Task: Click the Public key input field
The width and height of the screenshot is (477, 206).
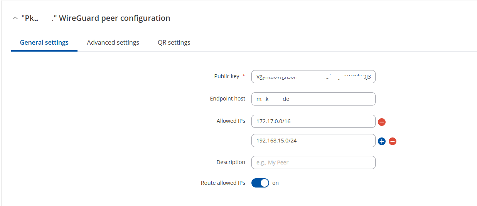Action: click(313, 77)
